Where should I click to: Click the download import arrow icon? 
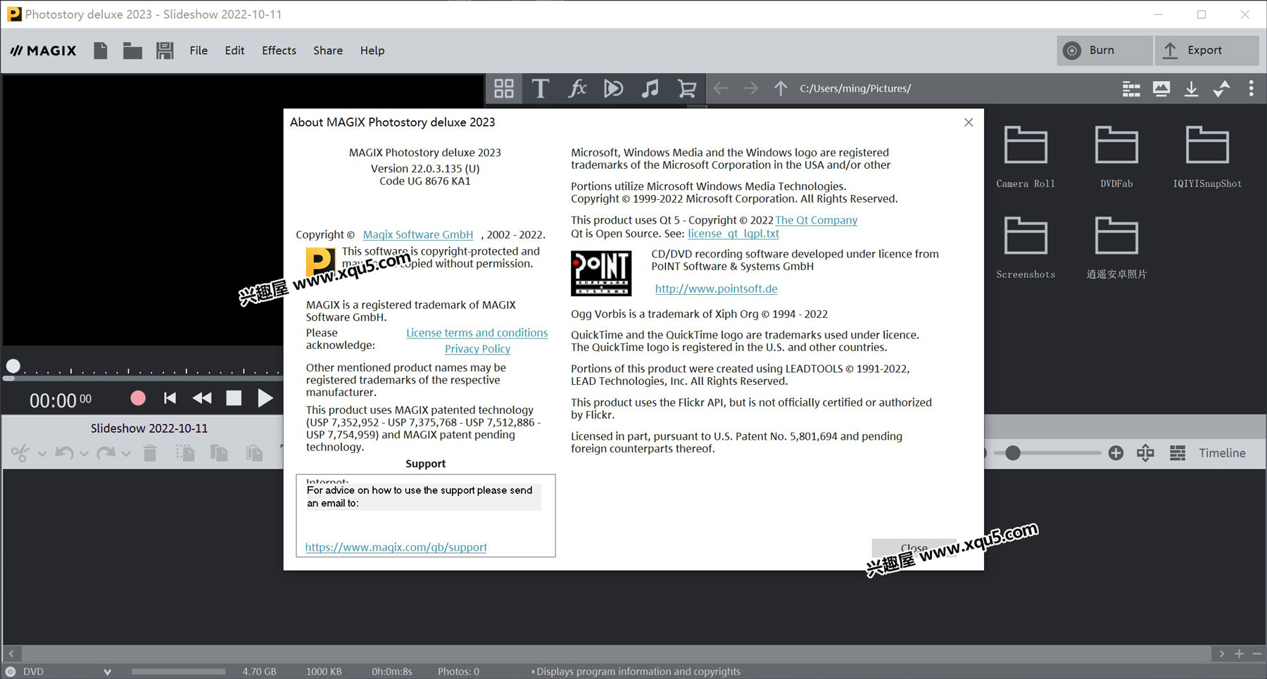tap(1191, 89)
